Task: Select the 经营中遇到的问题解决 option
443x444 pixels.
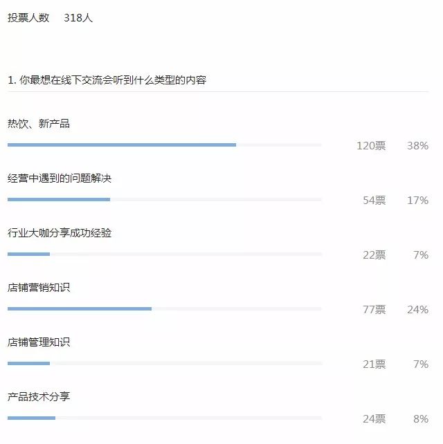Action: click(x=60, y=178)
